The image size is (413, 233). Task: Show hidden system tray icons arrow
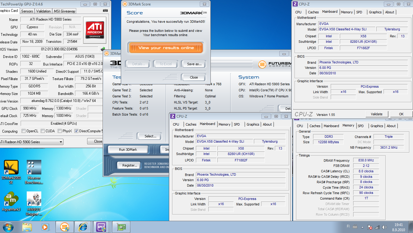pyautogui.click(x=362, y=227)
